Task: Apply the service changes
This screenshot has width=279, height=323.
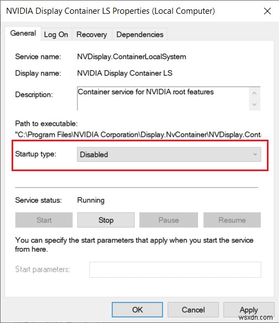Action: (x=249, y=310)
